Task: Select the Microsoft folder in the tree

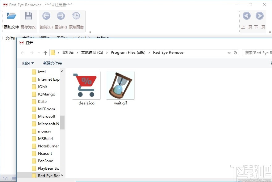Action: tap(44, 116)
